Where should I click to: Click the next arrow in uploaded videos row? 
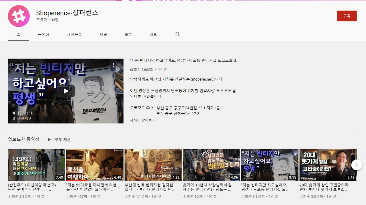(357, 165)
